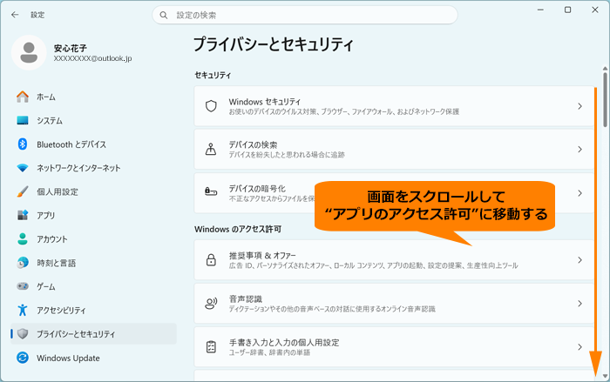Expand Windows セキュリティ row chevron
This screenshot has width=610, height=382.
pyautogui.click(x=579, y=106)
